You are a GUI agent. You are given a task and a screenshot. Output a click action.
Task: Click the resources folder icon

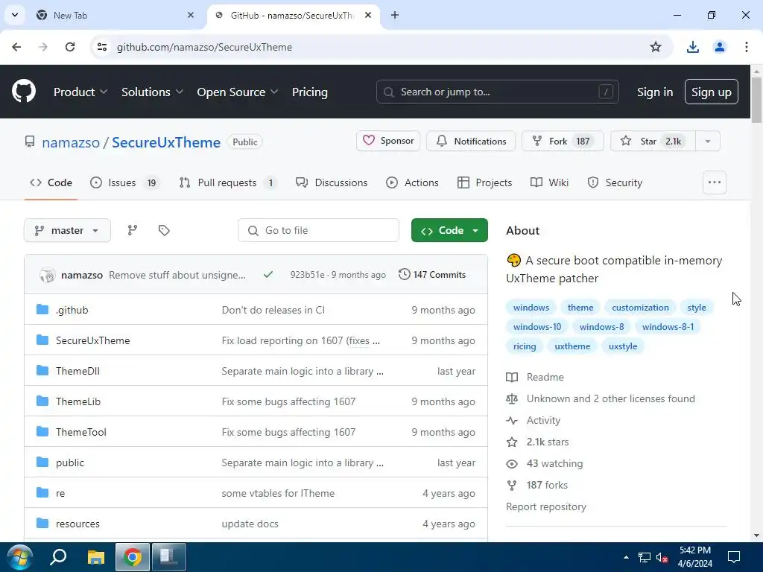(x=42, y=524)
